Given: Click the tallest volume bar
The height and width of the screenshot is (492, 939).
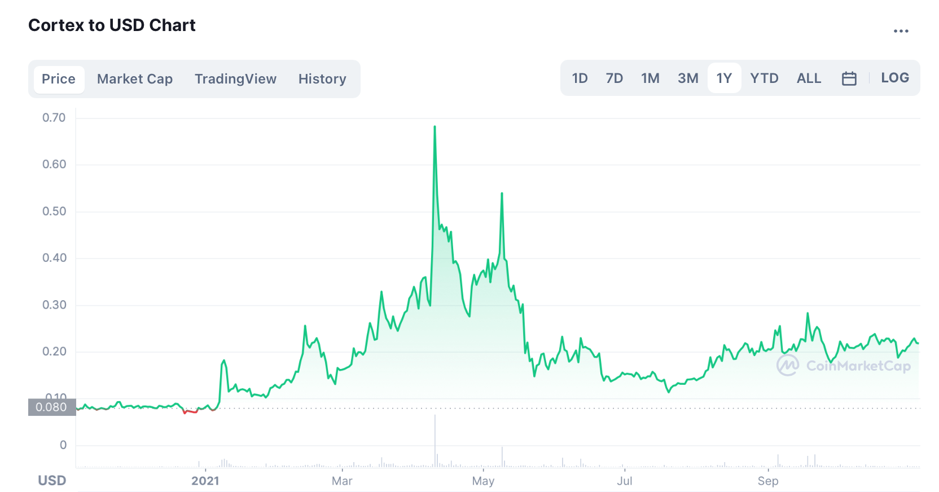Looking at the screenshot, I should 435,440.
